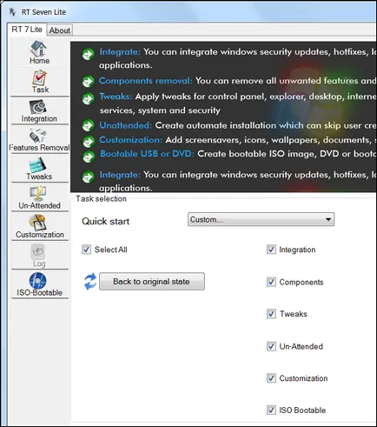Click Back to original state button
The height and width of the screenshot is (427, 377).
pyautogui.click(x=152, y=281)
